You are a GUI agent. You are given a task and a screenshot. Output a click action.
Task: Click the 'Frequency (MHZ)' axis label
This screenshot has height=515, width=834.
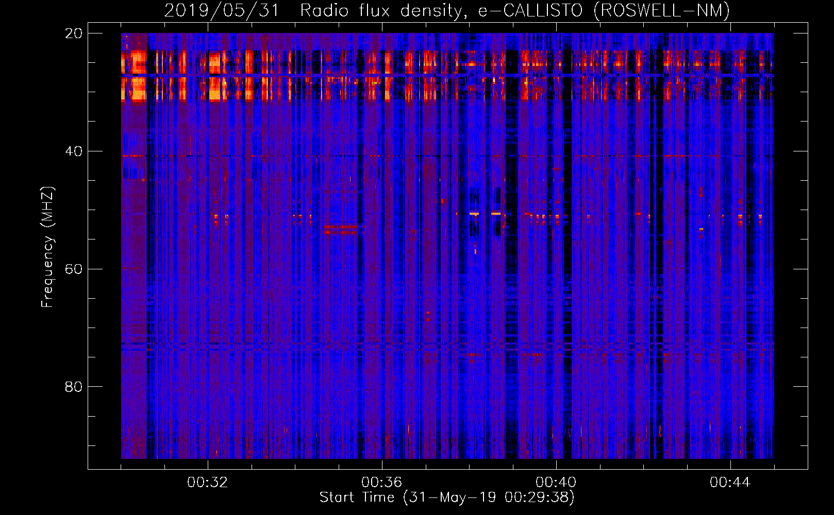47,247
